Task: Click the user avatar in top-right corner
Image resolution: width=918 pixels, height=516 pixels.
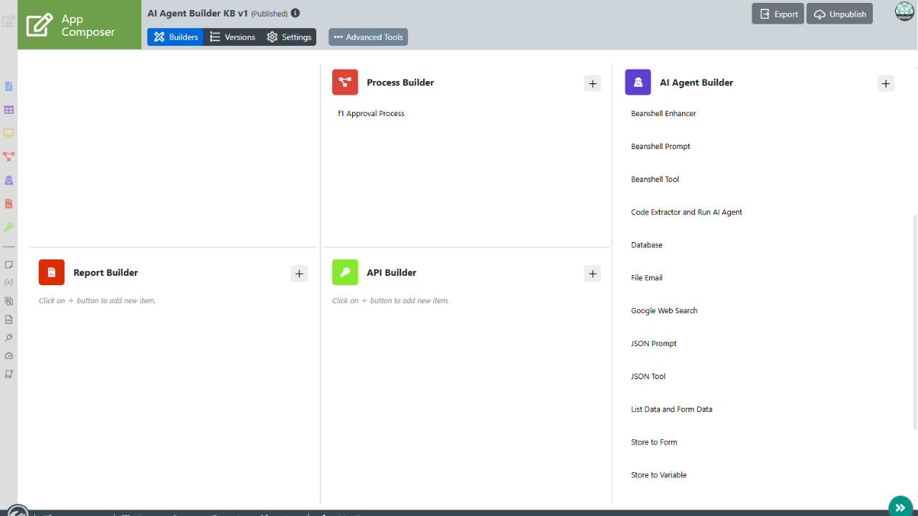Action: 904,11
